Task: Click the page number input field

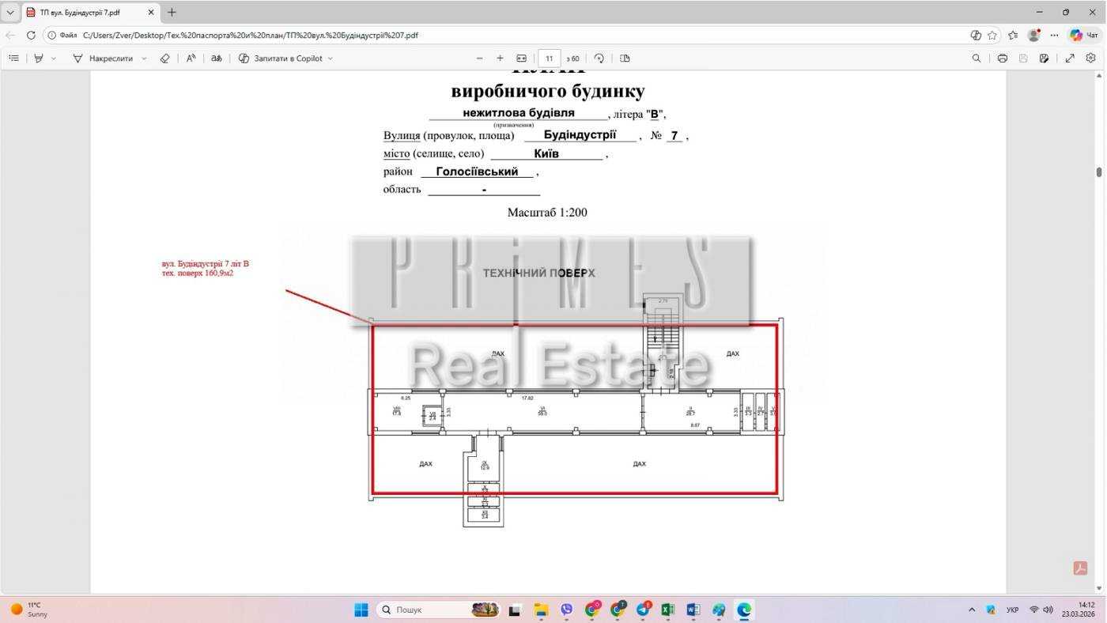Action: 550,59
